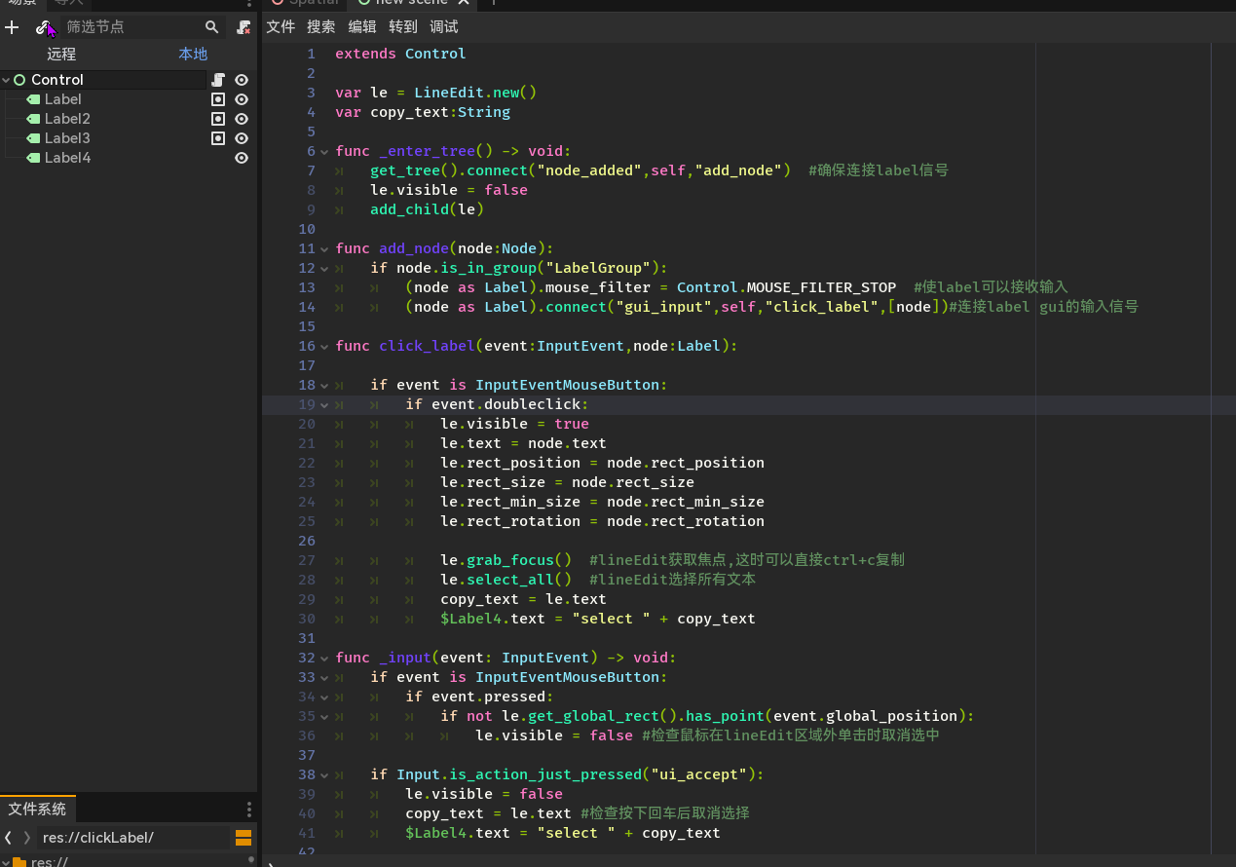Toggle visibility of the Control node
1236x867 pixels.
click(242, 80)
